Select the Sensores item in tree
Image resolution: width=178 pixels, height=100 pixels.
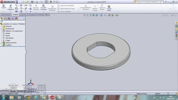(8, 26)
